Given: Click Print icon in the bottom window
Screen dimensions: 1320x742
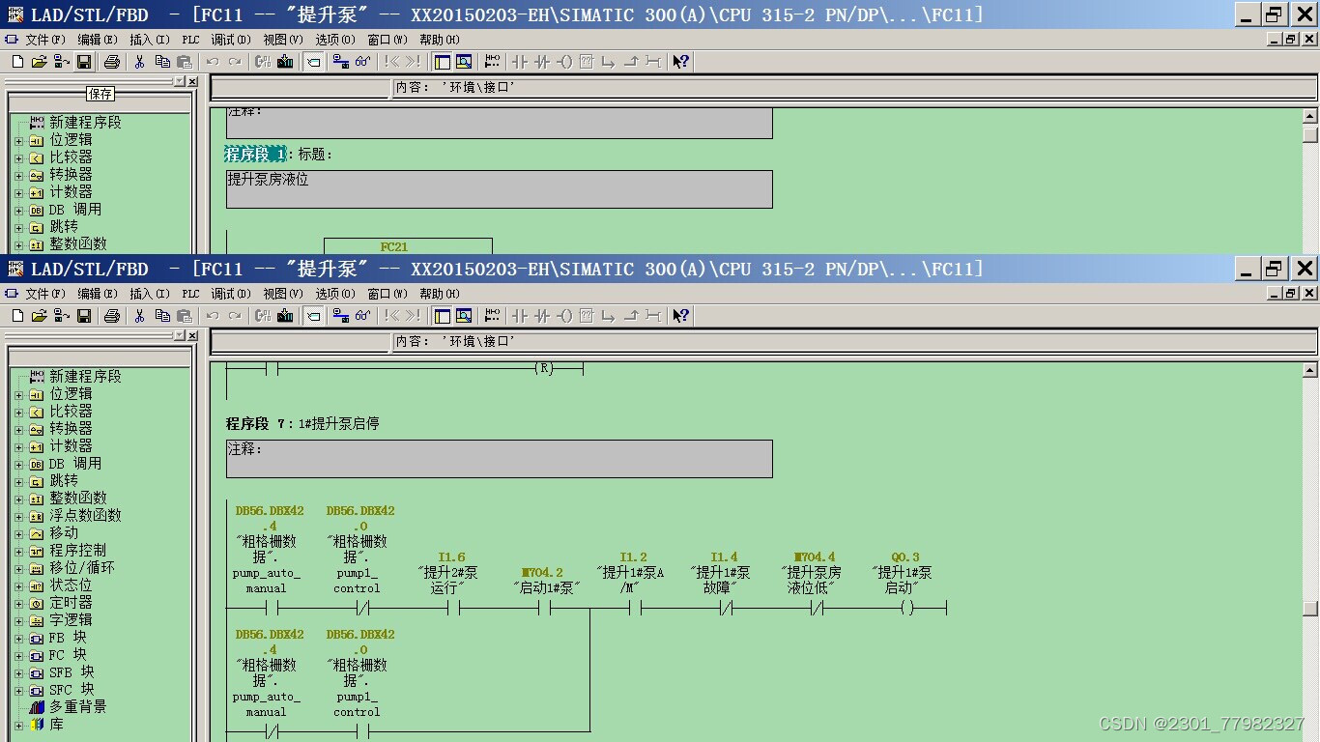Looking at the screenshot, I should pyautogui.click(x=112, y=316).
